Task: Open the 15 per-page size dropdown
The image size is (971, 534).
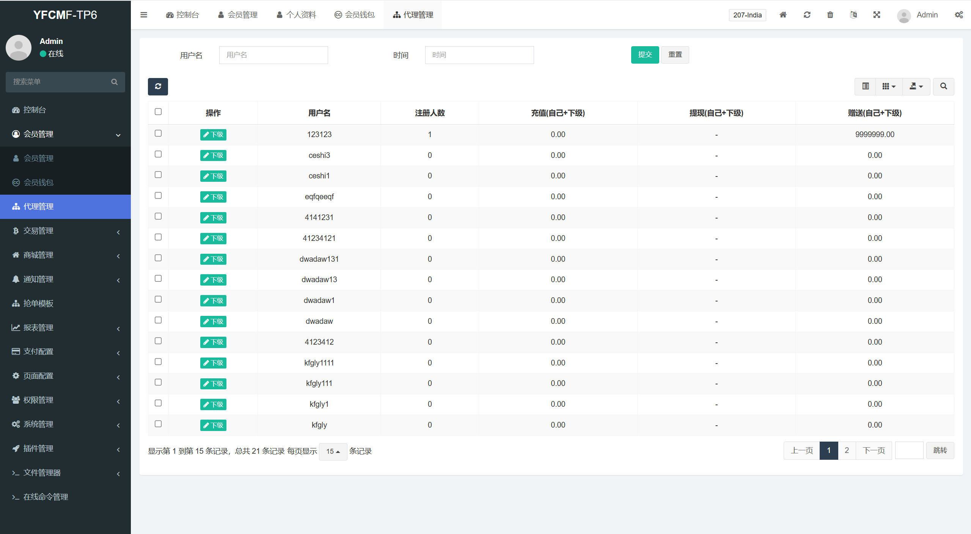Action: tap(333, 451)
